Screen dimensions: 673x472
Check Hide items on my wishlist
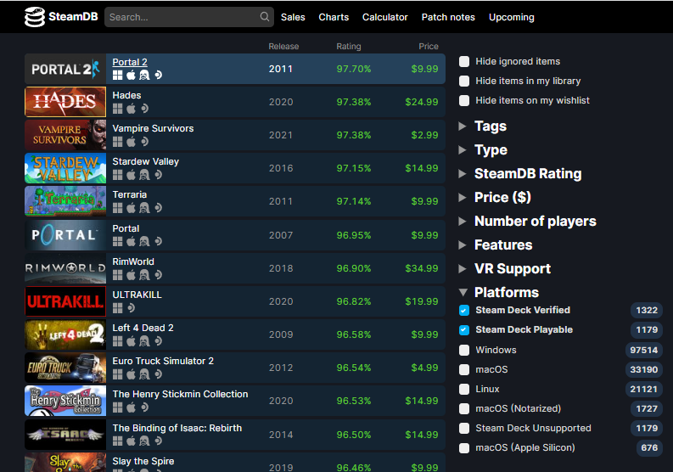point(464,100)
